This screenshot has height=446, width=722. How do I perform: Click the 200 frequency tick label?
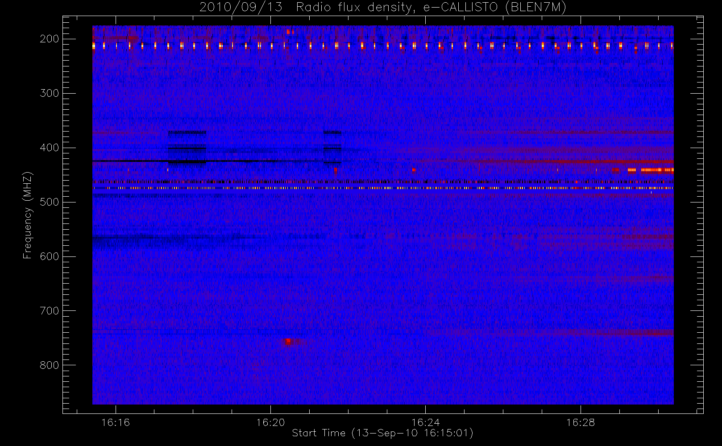(x=50, y=39)
